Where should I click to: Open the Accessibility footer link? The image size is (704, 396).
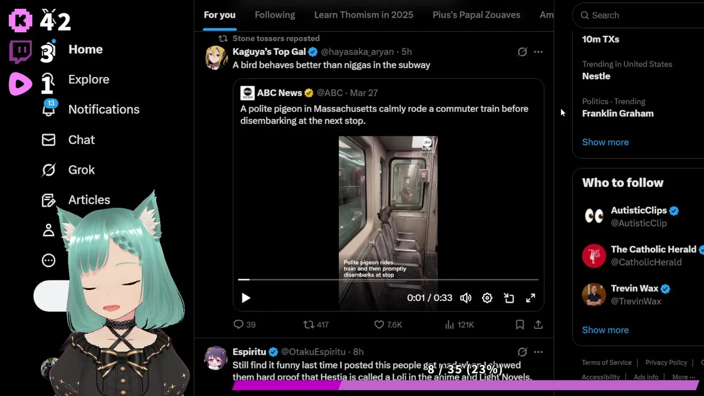click(x=601, y=377)
